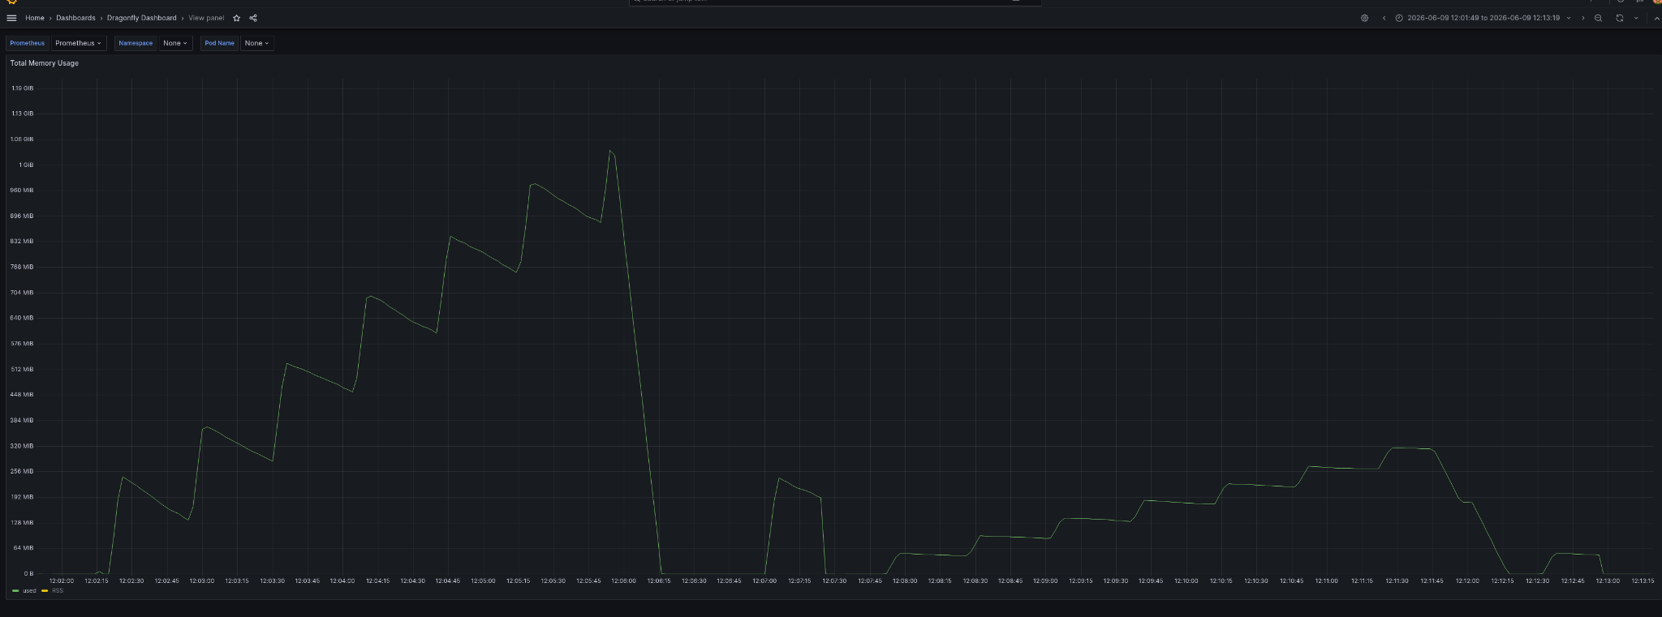1662x617 pixels.
Task: Open the Prometheus data source dropdown
Action: click(x=78, y=43)
